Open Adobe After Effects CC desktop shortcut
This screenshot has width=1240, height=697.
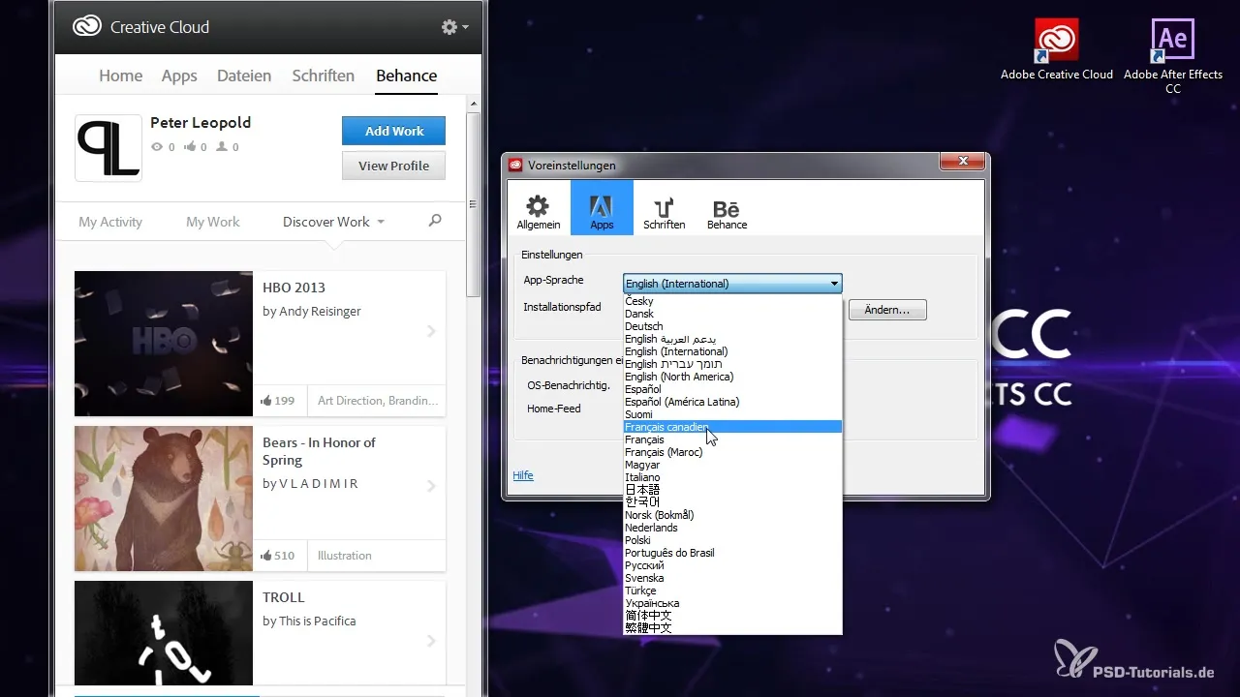tap(1172, 56)
